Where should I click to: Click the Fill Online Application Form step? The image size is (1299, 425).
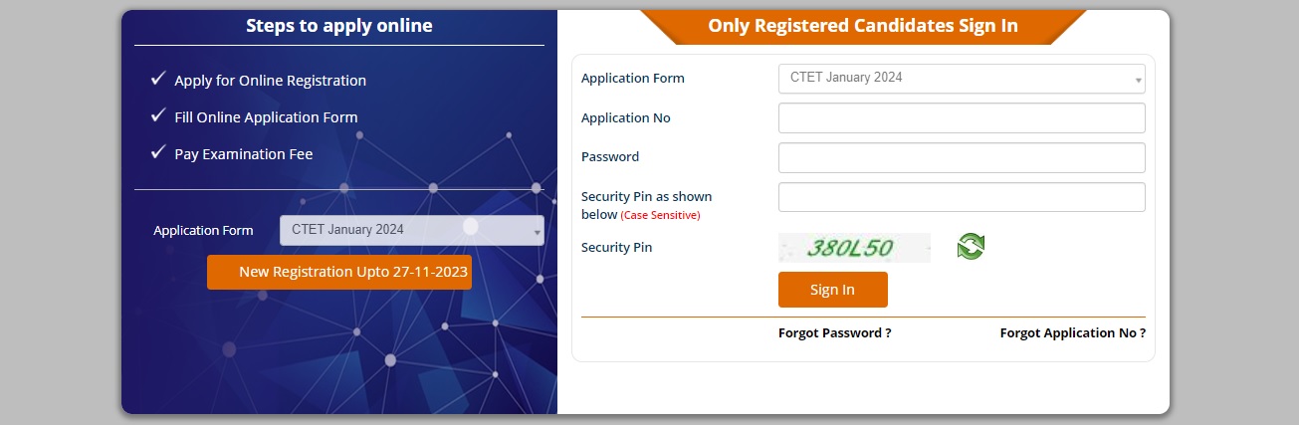(266, 117)
